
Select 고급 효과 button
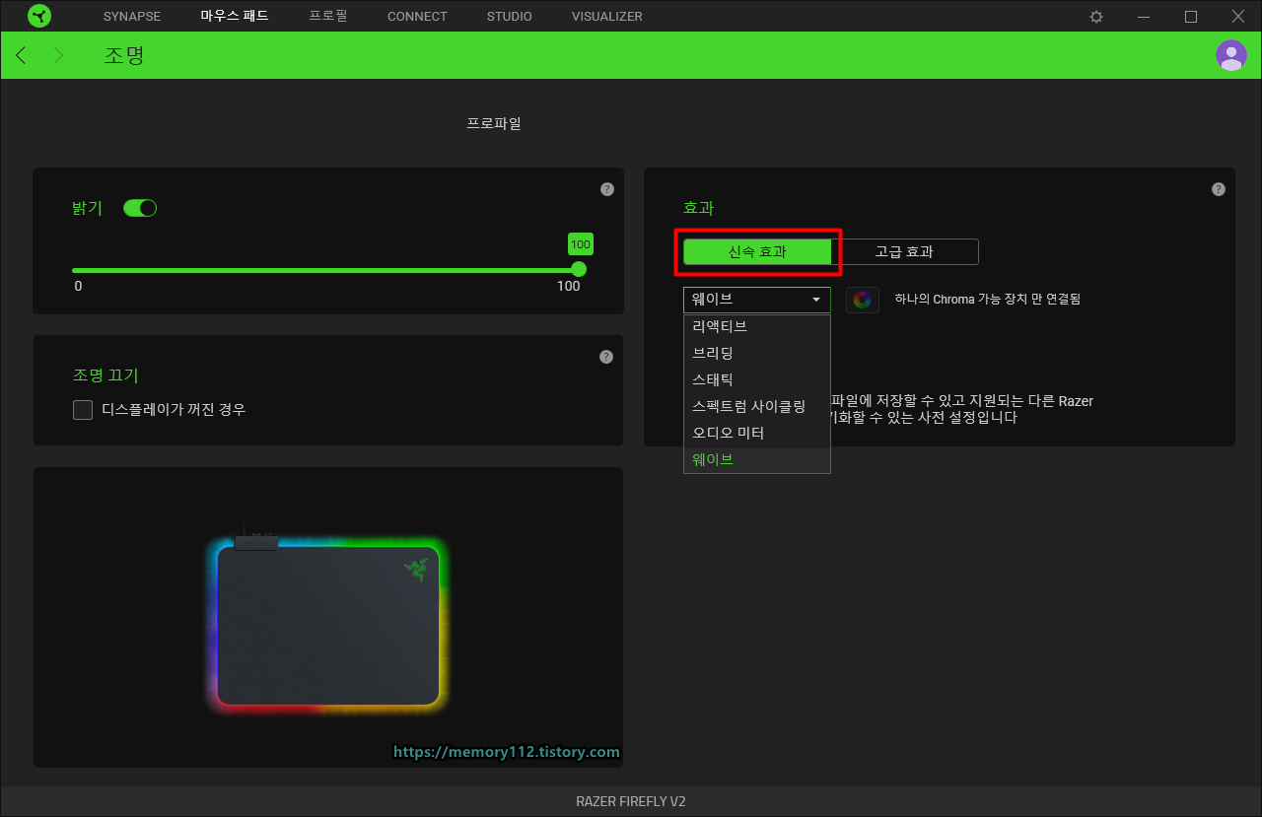click(905, 252)
